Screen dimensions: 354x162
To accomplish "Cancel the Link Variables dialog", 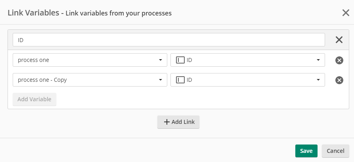I will [x=335, y=151].
